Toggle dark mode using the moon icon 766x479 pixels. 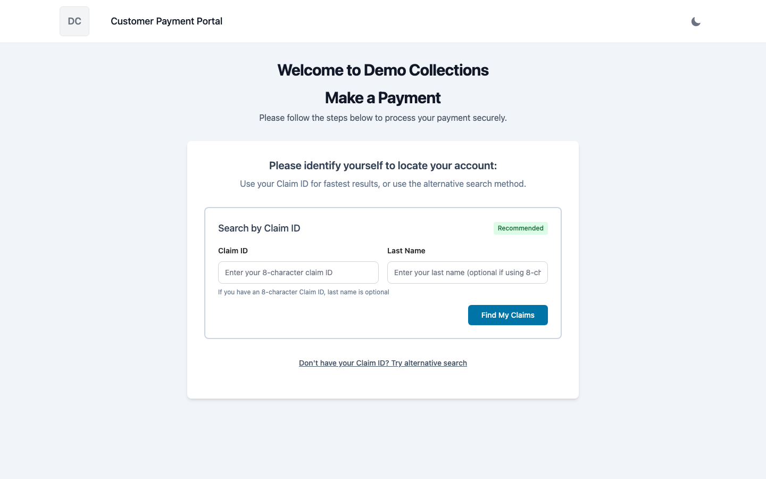[696, 21]
